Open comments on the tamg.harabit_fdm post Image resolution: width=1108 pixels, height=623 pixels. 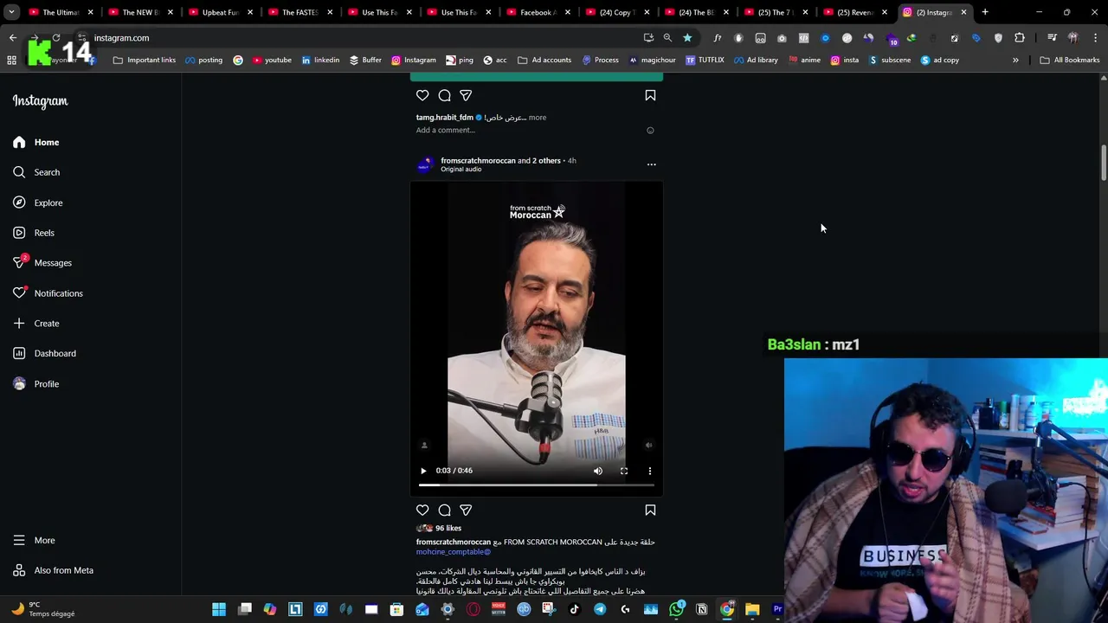click(444, 95)
